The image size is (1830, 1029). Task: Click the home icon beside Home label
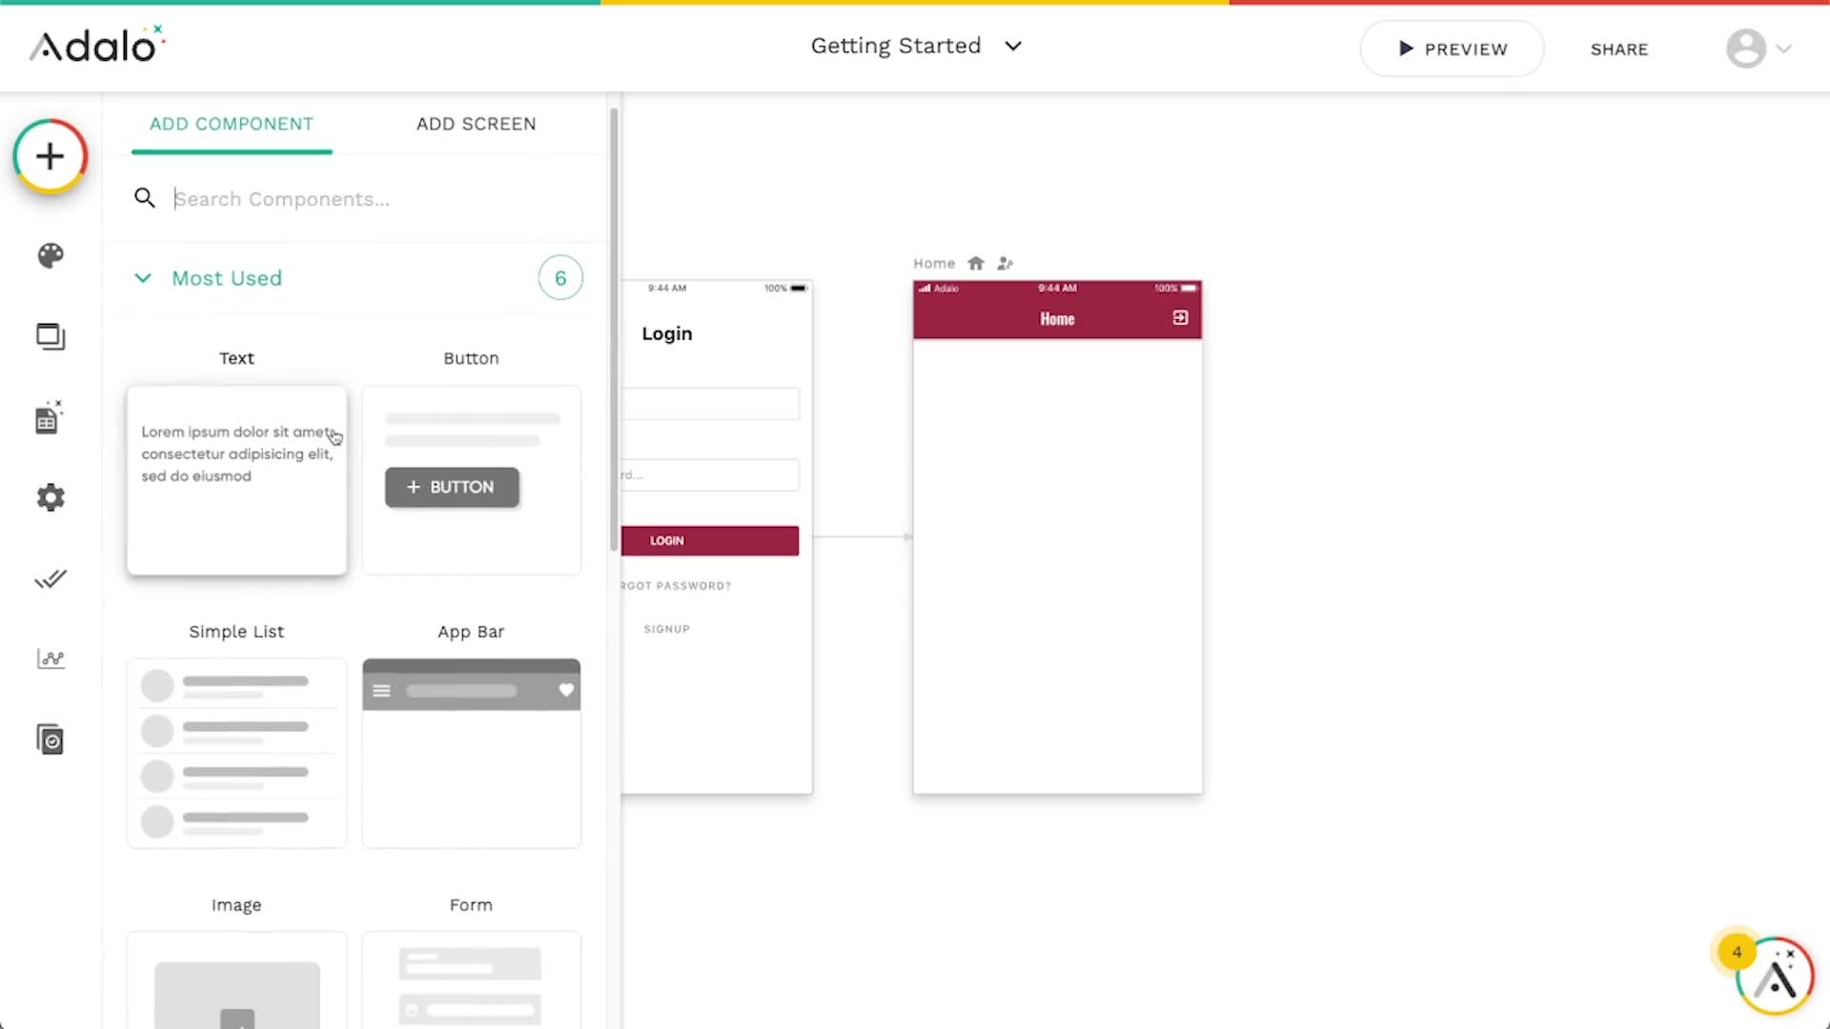pos(976,263)
